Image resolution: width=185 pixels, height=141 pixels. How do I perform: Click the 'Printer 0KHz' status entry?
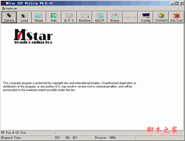[x=114, y=138]
